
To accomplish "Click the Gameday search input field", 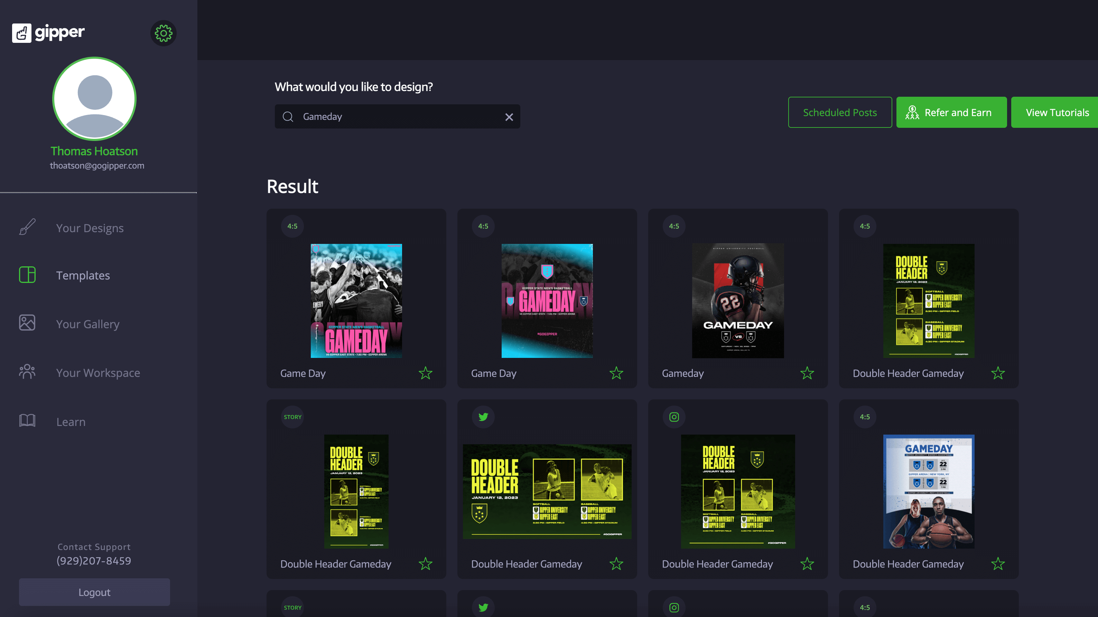I will 397,117.
